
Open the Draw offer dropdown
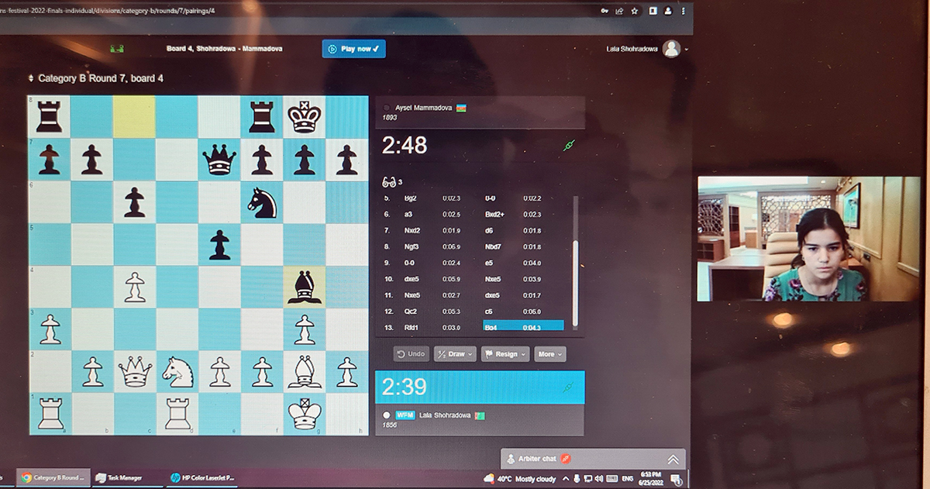[x=454, y=354]
